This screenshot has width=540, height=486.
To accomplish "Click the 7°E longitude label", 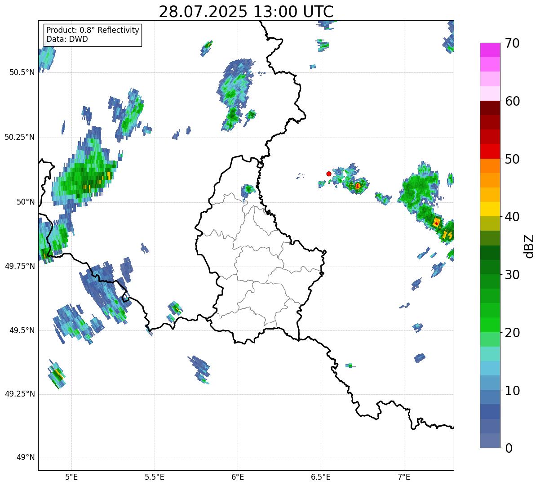I will [x=404, y=477].
